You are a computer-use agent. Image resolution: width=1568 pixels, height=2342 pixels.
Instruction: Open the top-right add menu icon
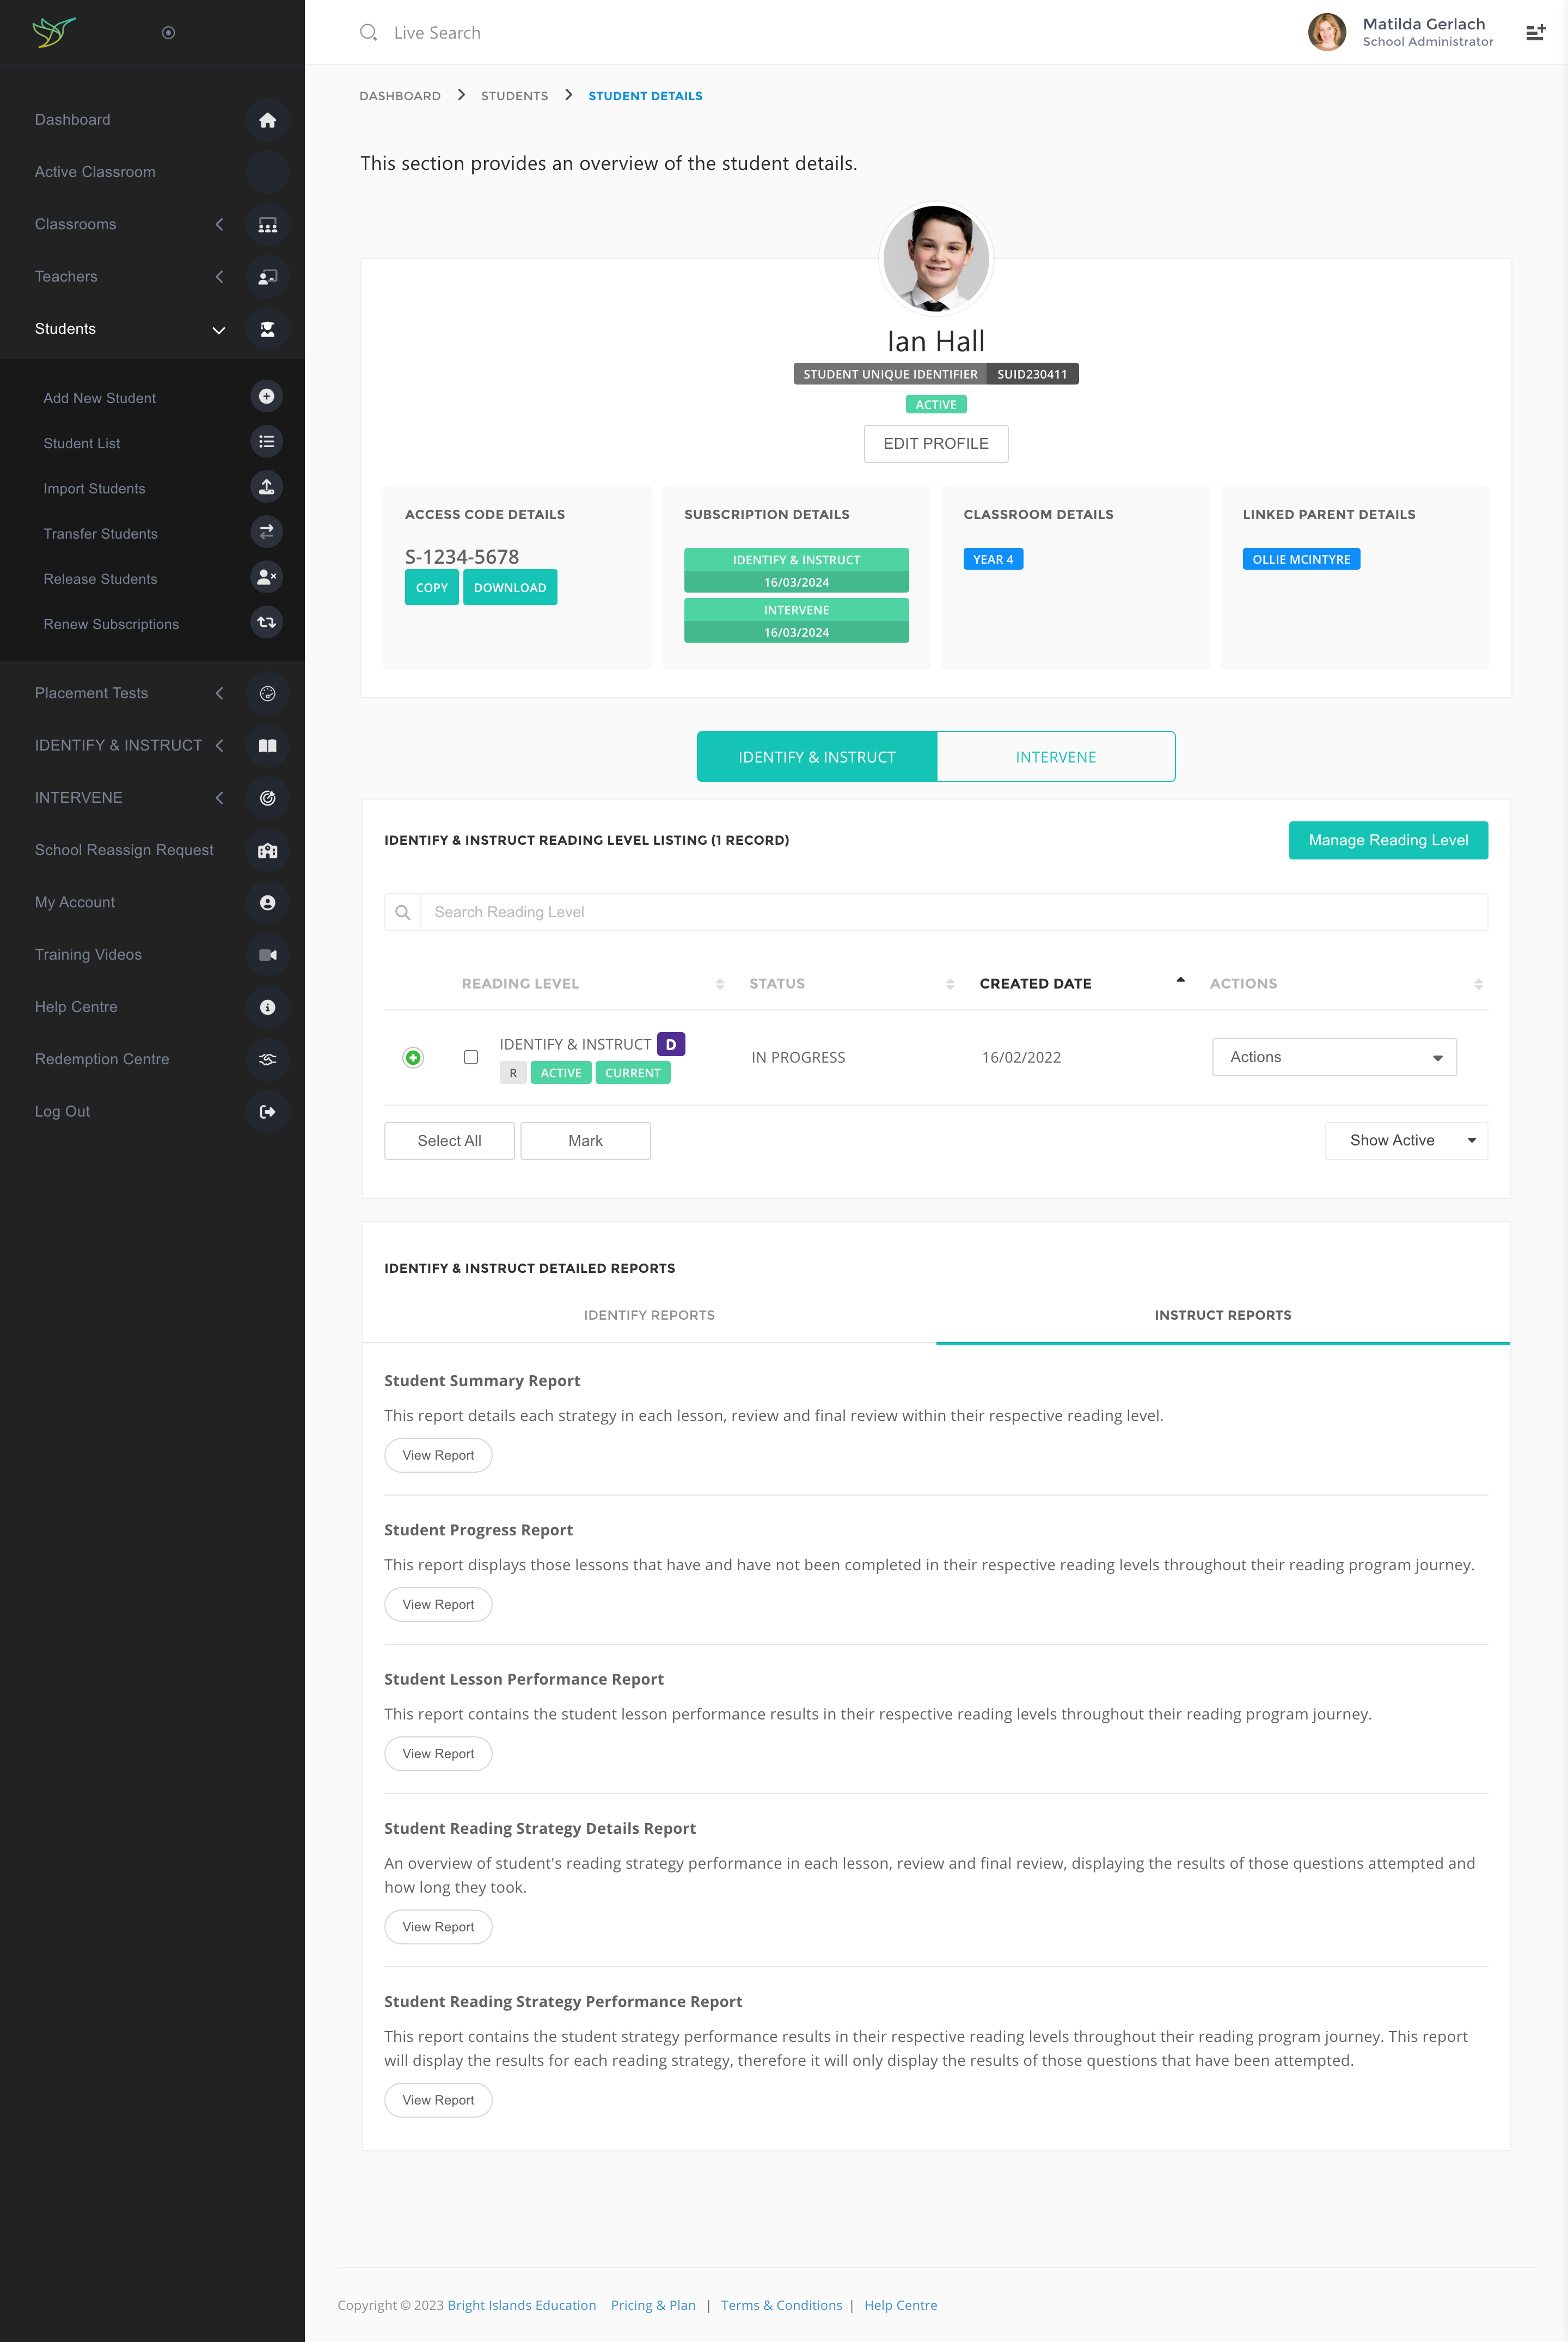click(x=1535, y=33)
